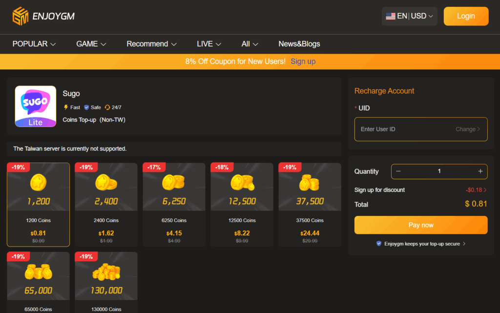Focus the Enter User ID field
The width and height of the screenshot is (500, 313).
[x=405, y=129]
